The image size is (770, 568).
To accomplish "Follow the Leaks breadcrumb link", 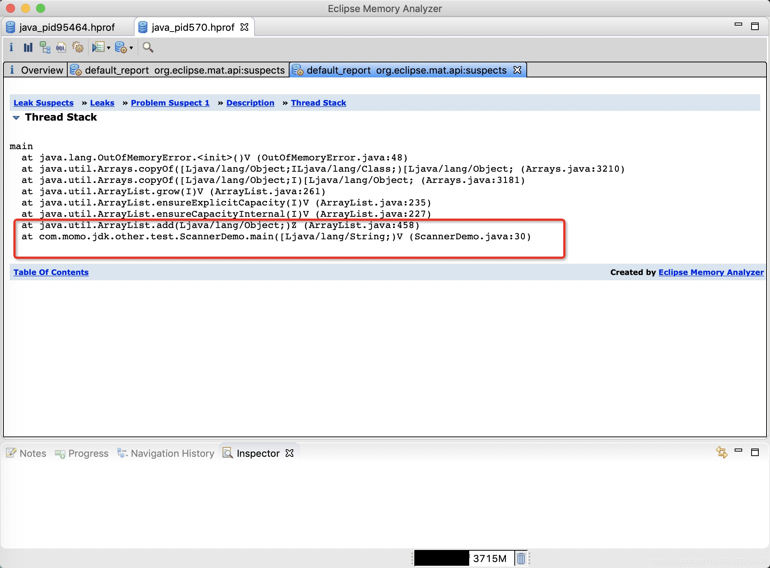I will 102,103.
